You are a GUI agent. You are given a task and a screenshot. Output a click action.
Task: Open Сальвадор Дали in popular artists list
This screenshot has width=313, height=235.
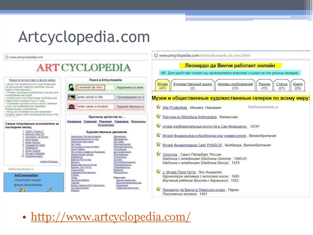click(x=35, y=145)
